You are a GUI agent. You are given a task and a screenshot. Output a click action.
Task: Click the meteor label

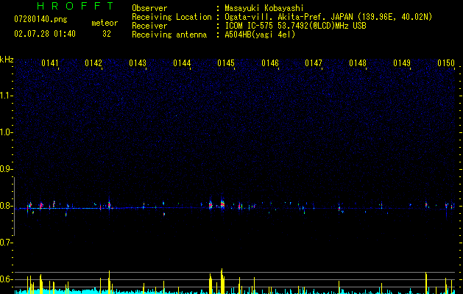click(105, 23)
